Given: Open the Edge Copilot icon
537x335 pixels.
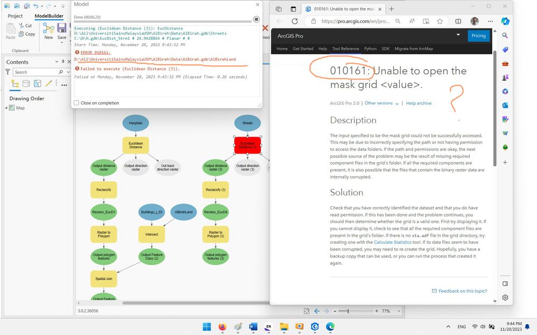Looking at the screenshot, I should (x=505, y=21).
